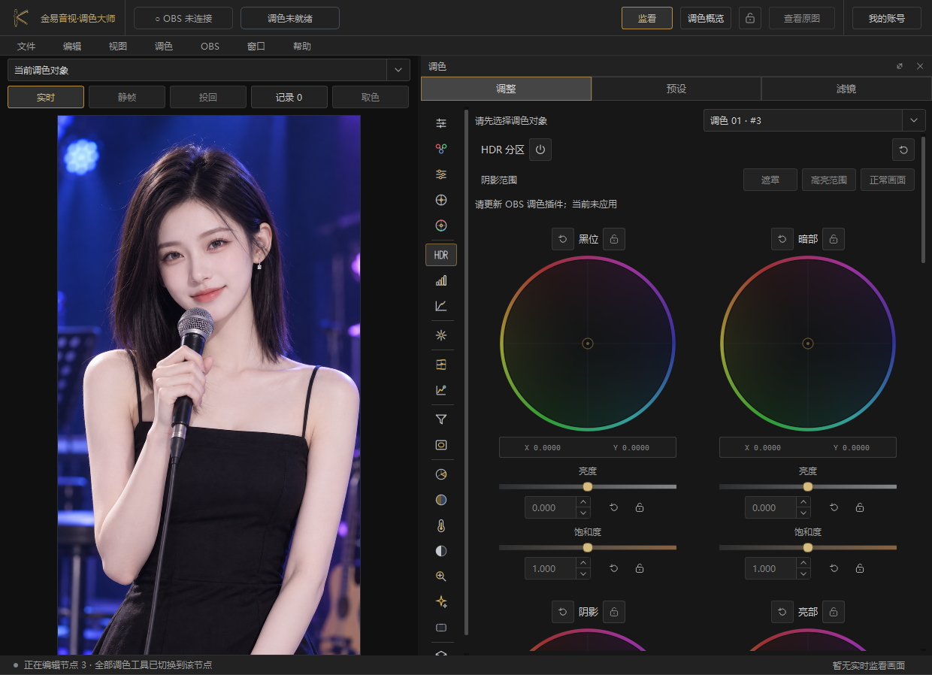
Task: Select the white crosshair wheel tool icon
Action: click(441, 200)
